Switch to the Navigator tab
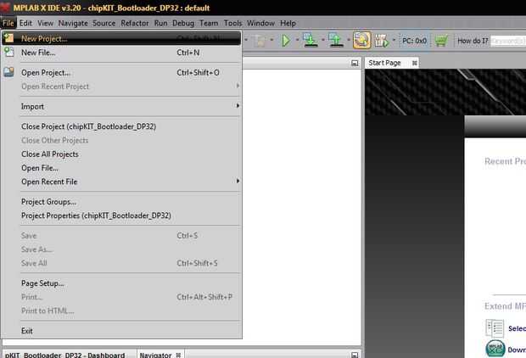 [x=155, y=355]
